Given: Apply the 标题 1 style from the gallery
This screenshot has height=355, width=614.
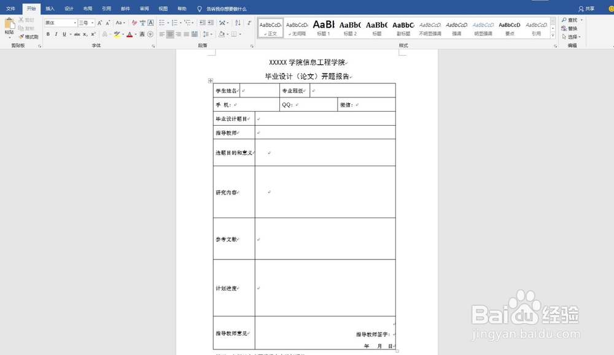Looking at the screenshot, I should tap(324, 28).
